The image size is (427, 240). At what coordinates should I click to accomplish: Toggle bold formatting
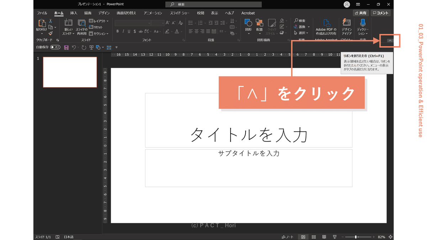[x=117, y=31]
